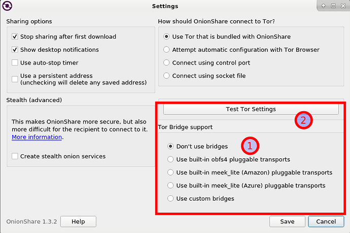Enable the Use auto-stop timer option
This screenshot has height=233, width=350.
coord(15,63)
